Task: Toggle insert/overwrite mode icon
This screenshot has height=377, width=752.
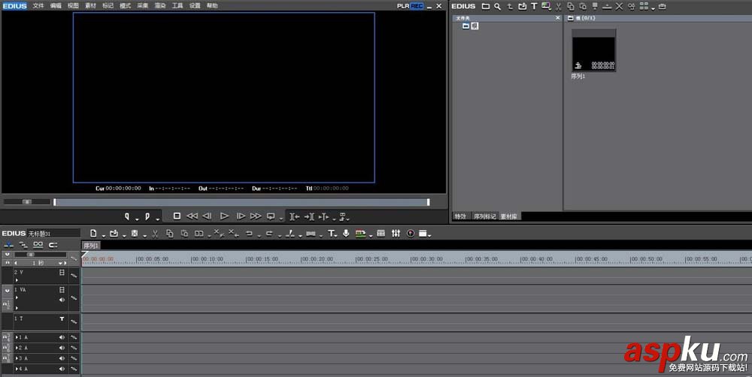Action: point(8,245)
